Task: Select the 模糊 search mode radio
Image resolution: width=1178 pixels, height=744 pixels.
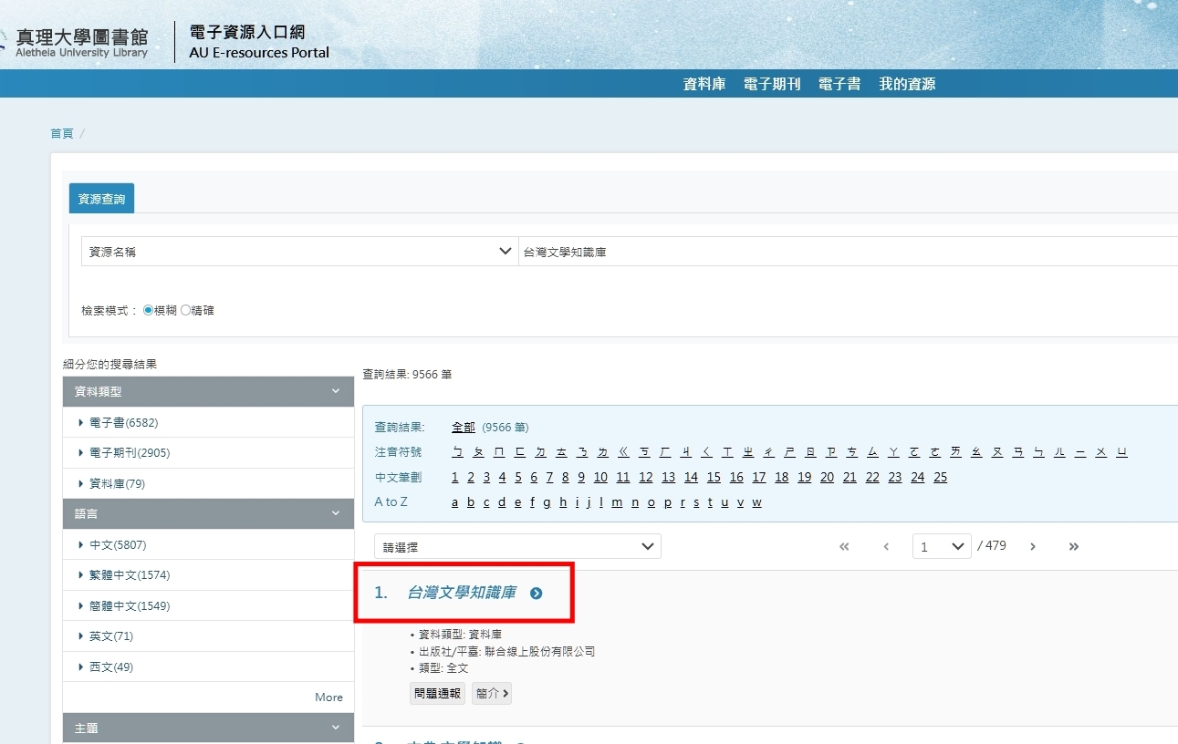Action: pyautogui.click(x=149, y=310)
